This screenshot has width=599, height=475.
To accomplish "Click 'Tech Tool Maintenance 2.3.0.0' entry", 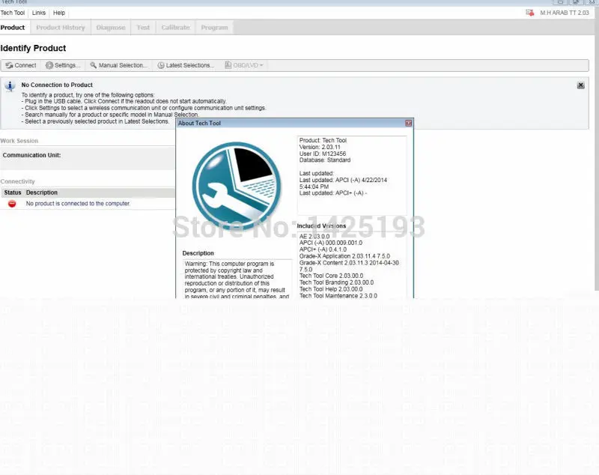I will 338,296.
